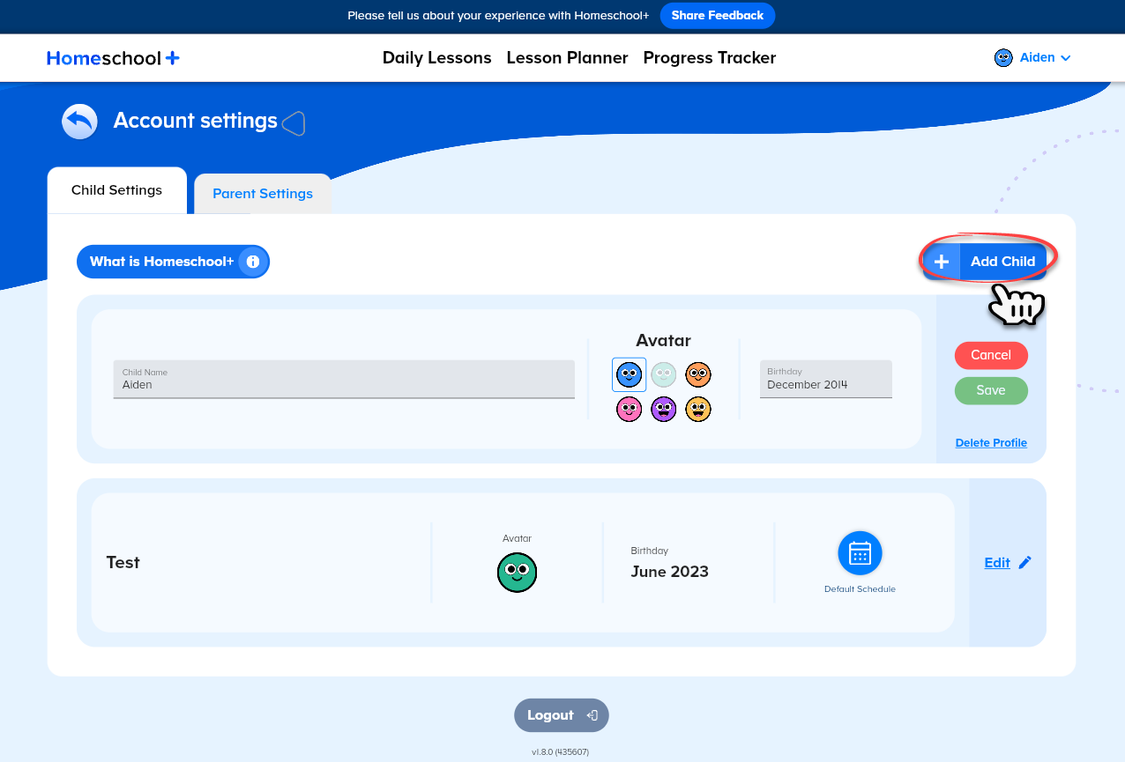Open Lesson Planner page
Viewport: 1125px width, 762px height.
coord(567,58)
